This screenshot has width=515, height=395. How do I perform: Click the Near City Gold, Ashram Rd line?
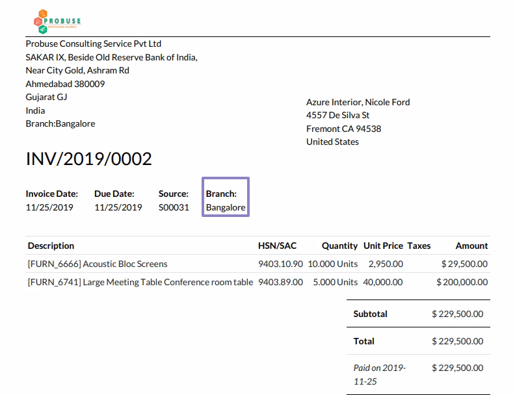click(77, 71)
